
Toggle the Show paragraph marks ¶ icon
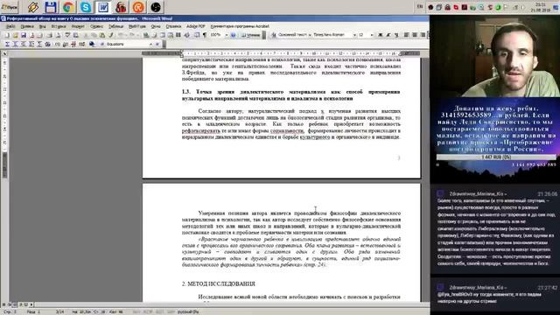coord(205,35)
